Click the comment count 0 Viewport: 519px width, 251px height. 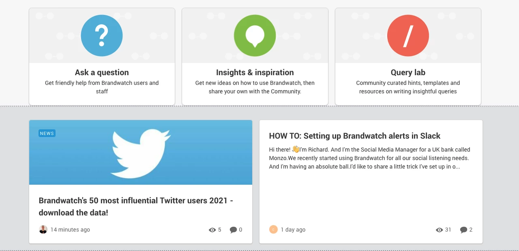coord(240,230)
